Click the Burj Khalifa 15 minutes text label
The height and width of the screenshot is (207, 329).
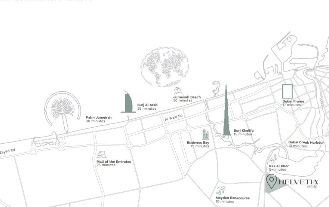point(243,132)
